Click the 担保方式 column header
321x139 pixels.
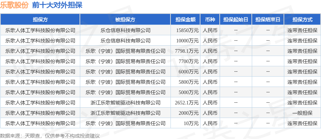(302, 20)
